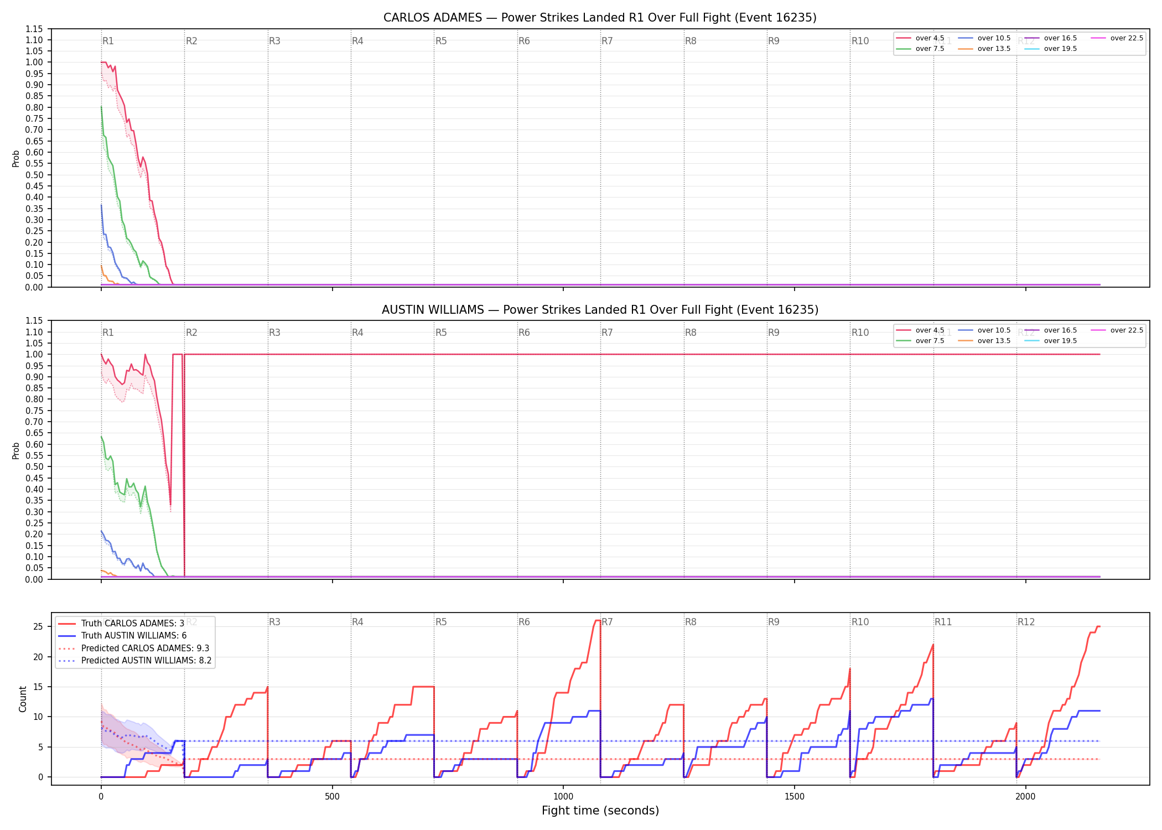
Task: Click R9 round marker in Austin Williams chart
Action: point(774,333)
